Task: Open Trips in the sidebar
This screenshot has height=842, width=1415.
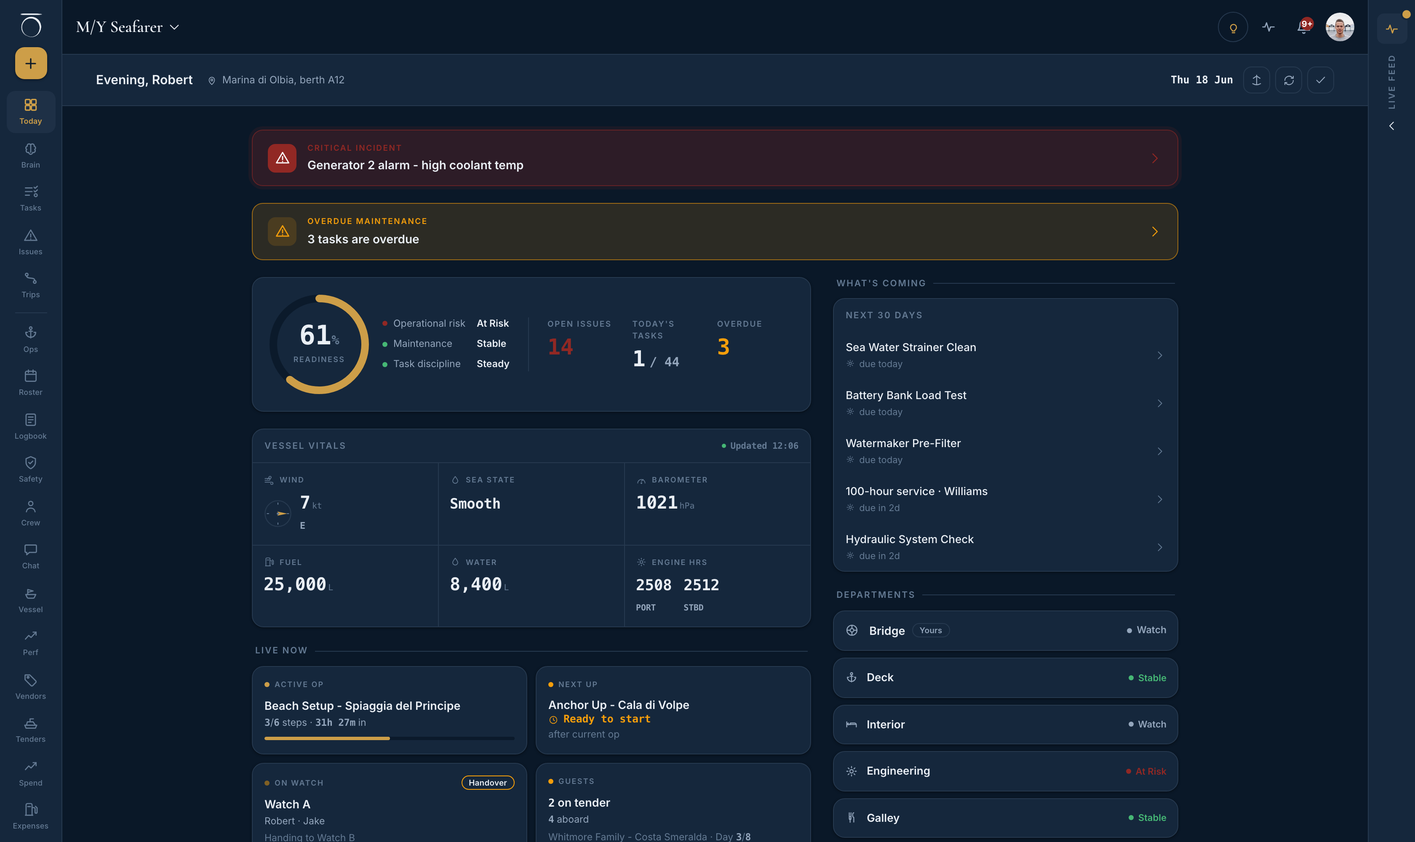Action: click(x=31, y=285)
